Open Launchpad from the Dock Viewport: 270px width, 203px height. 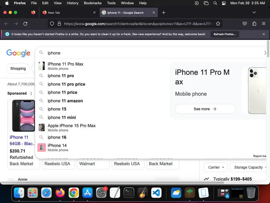pyautogui.click(x=32, y=193)
